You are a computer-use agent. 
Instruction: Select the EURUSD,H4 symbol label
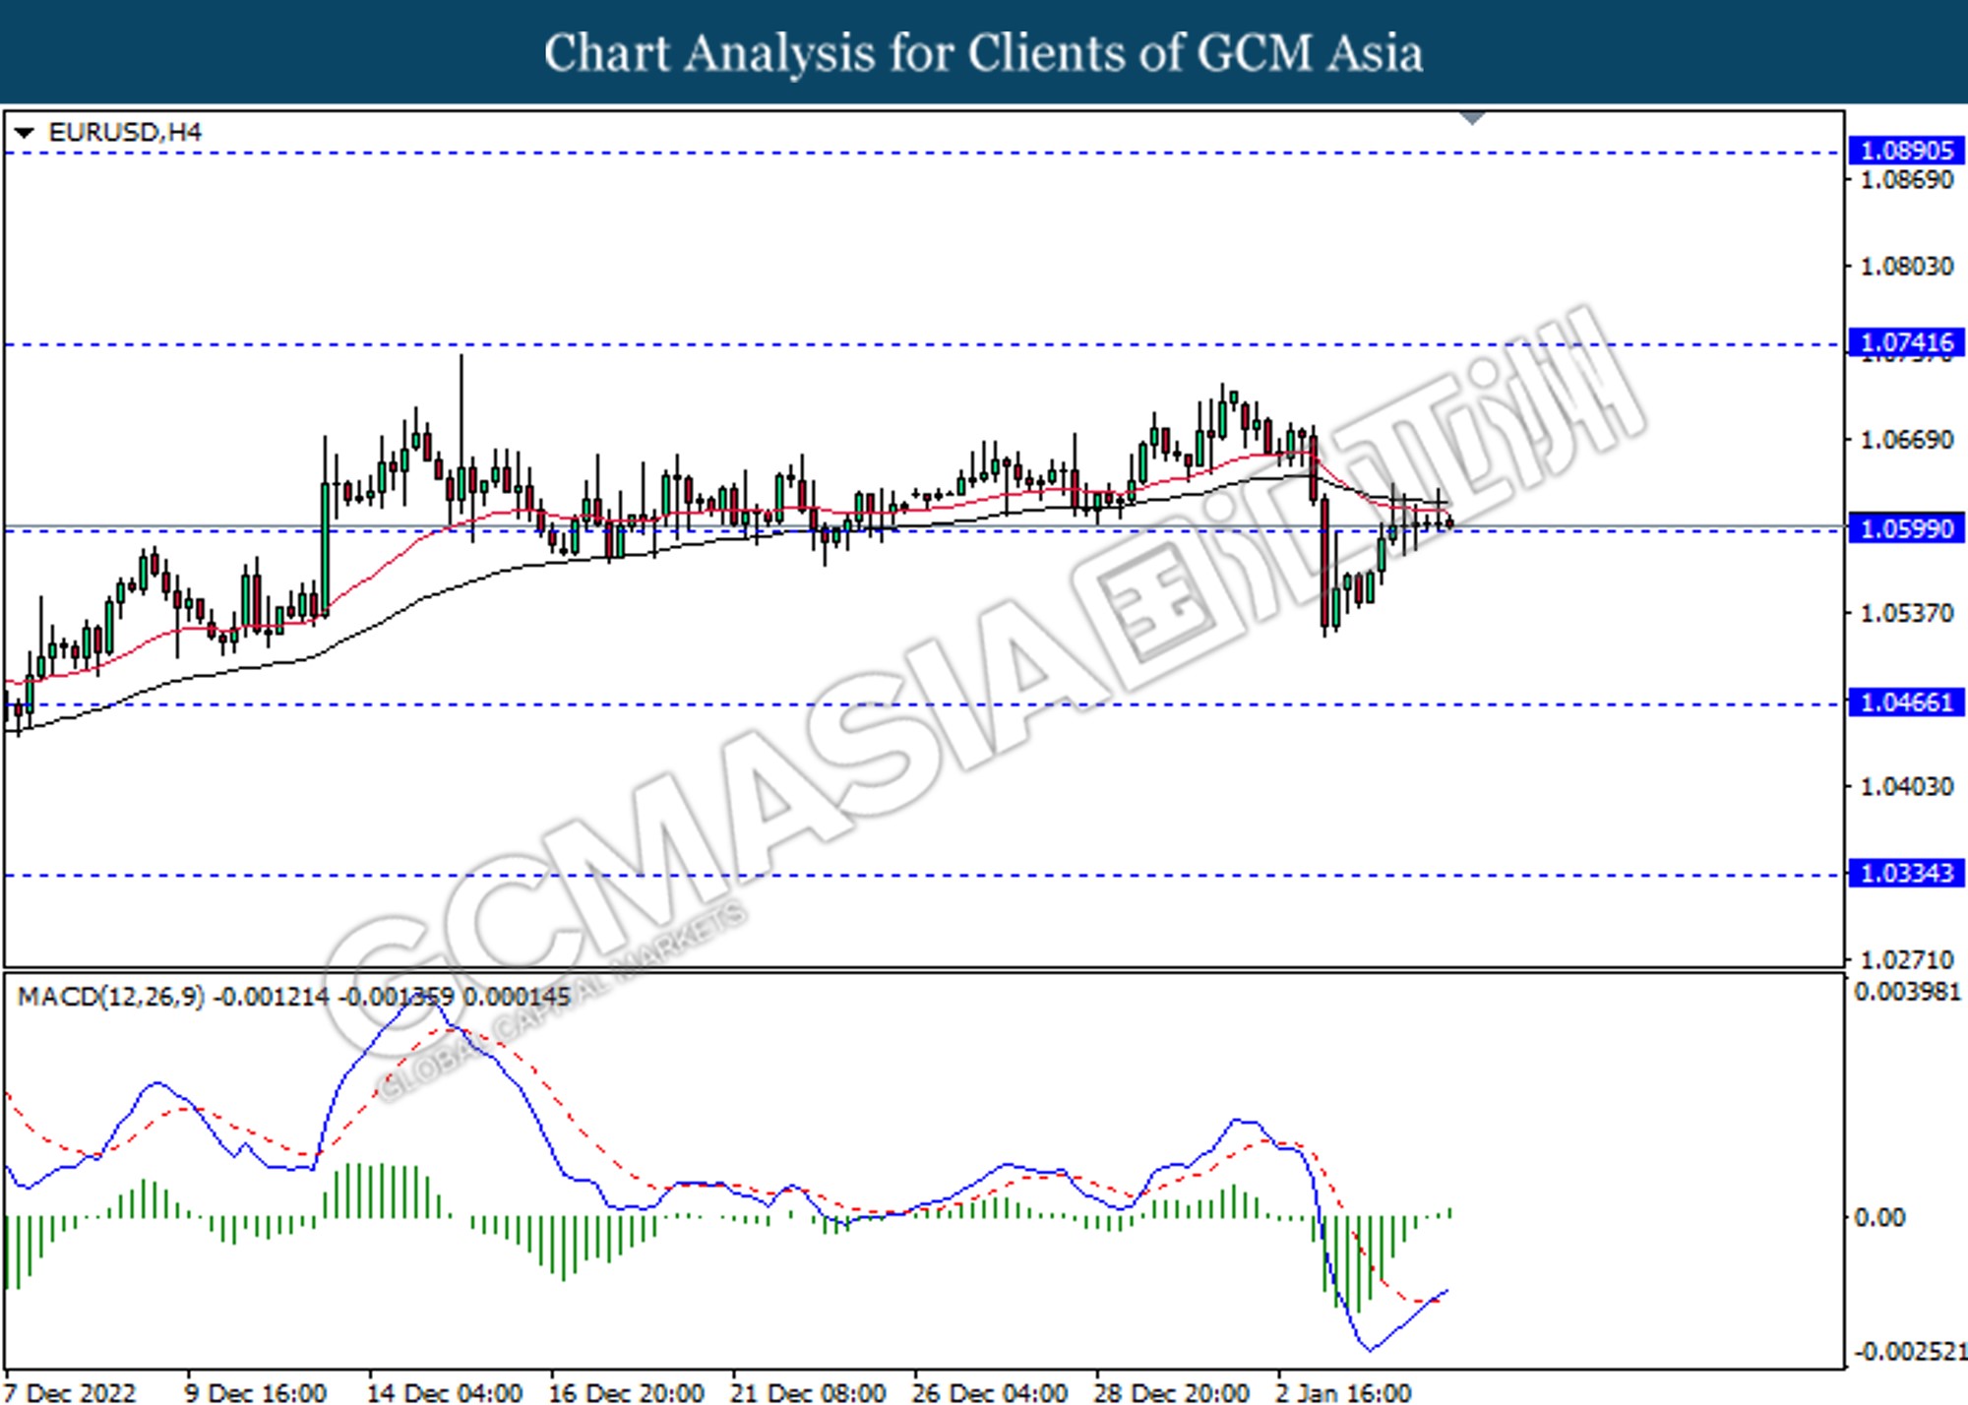click(x=125, y=132)
